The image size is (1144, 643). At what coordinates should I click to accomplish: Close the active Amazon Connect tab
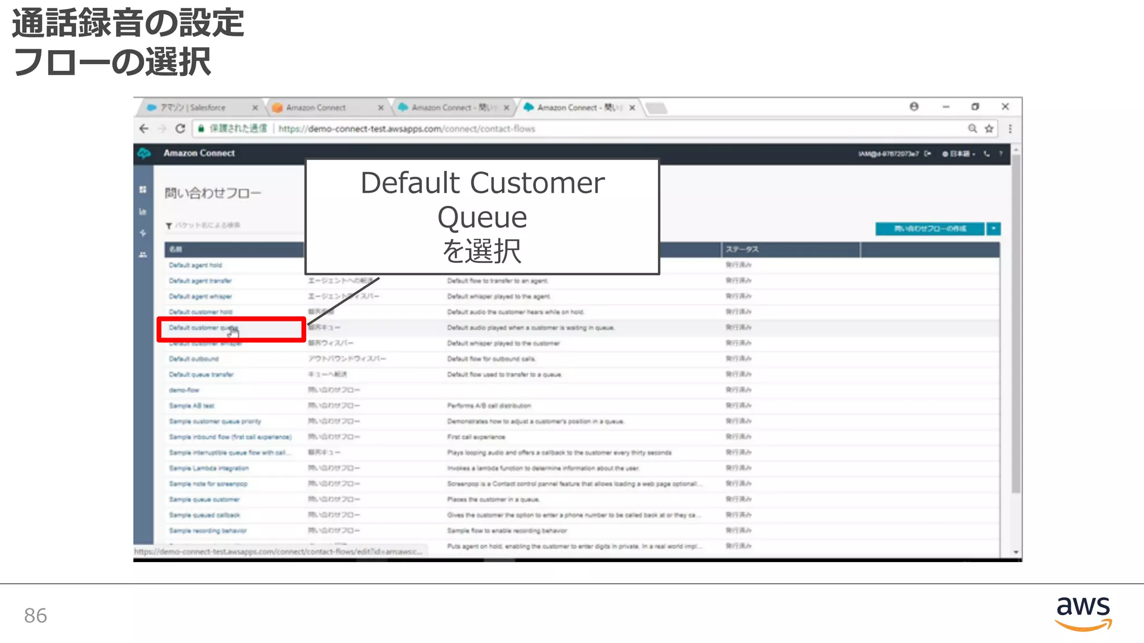point(632,108)
